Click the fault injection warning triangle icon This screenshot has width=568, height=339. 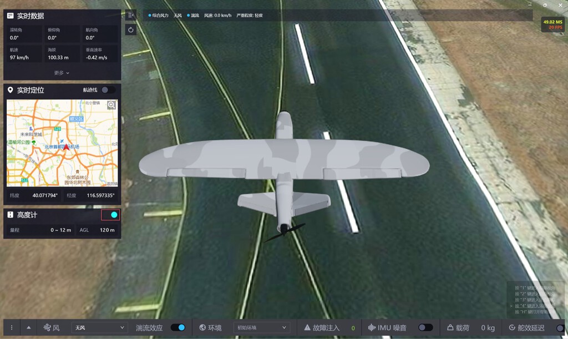[307, 328]
